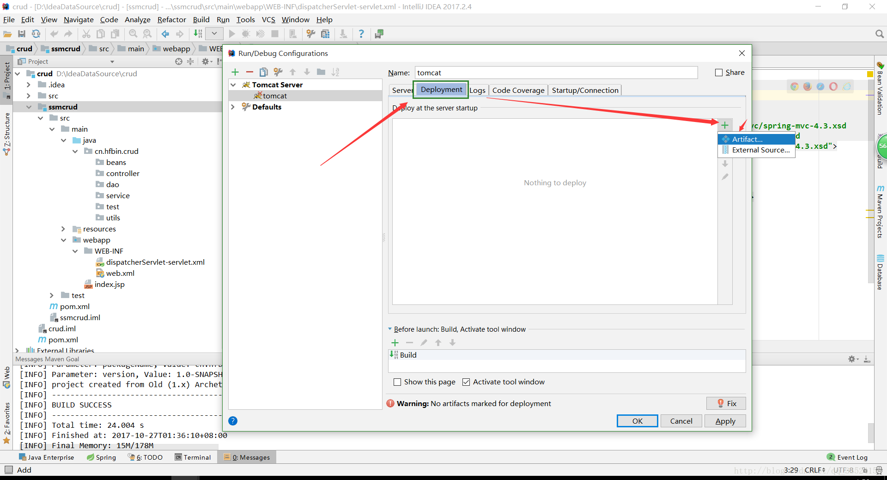Select web.xml in project tree
887x480 pixels.
pos(120,273)
